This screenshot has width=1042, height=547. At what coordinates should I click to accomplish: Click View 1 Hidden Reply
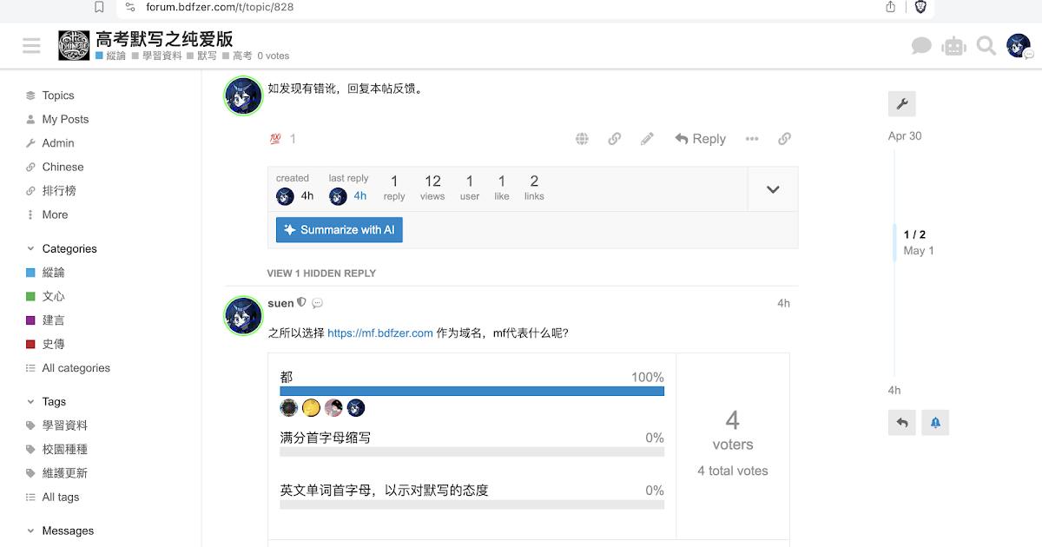point(321,273)
